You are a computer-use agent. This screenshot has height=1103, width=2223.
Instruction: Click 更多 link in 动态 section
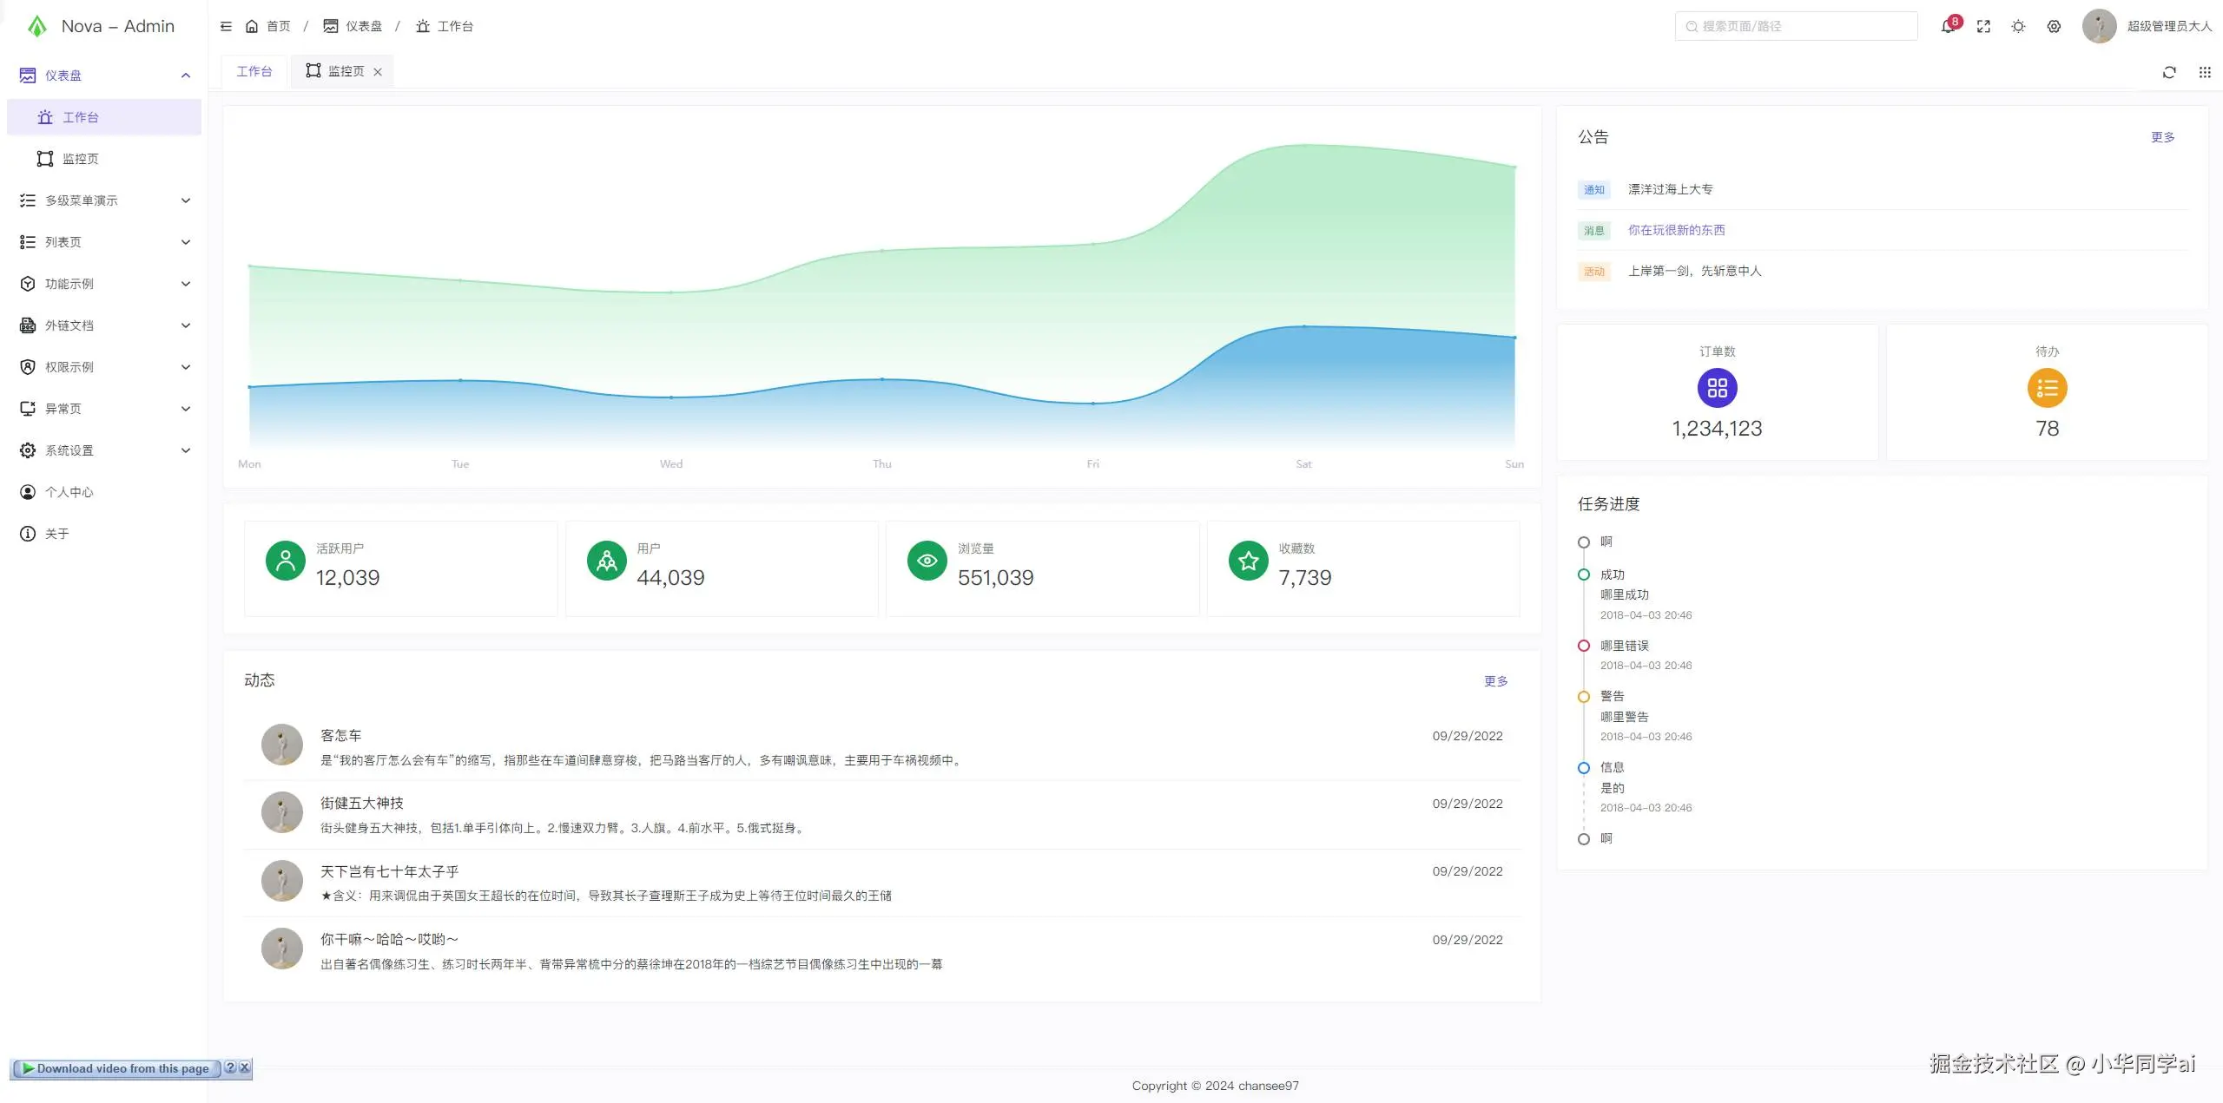coord(1495,681)
